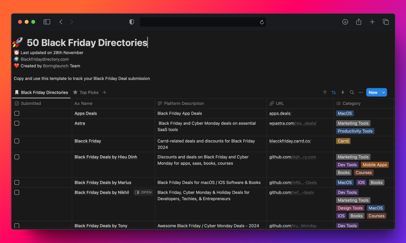Reload the page with the refresh icon

click(x=262, y=22)
